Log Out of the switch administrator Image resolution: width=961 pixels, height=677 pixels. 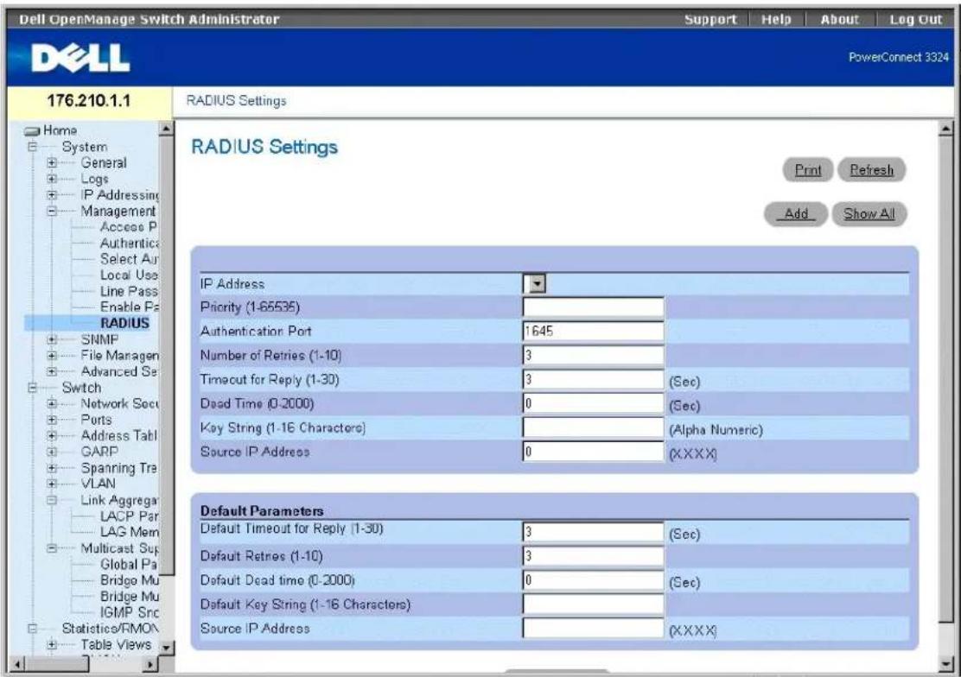tap(916, 20)
